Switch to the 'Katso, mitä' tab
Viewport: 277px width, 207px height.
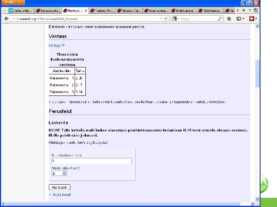click(x=21, y=11)
